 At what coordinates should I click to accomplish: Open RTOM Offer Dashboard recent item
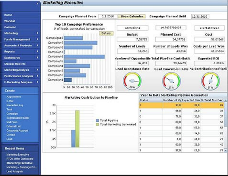point(20,159)
